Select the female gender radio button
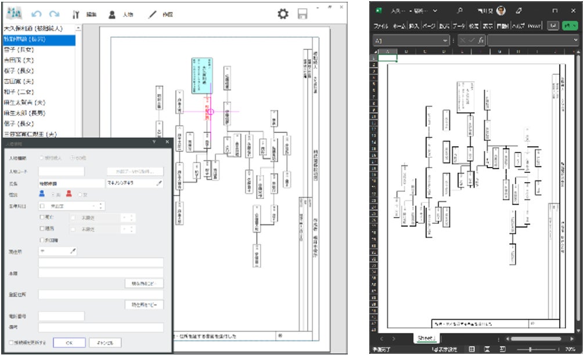The height and width of the screenshot is (355, 584). pos(80,194)
